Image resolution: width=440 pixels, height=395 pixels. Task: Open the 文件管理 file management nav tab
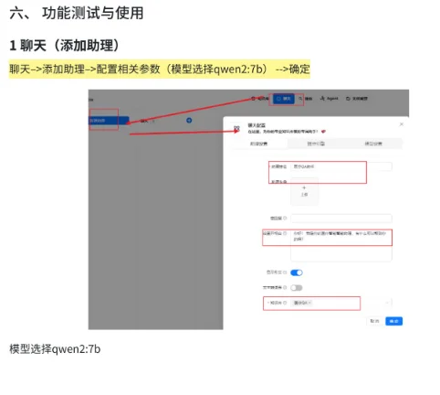click(x=357, y=99)
